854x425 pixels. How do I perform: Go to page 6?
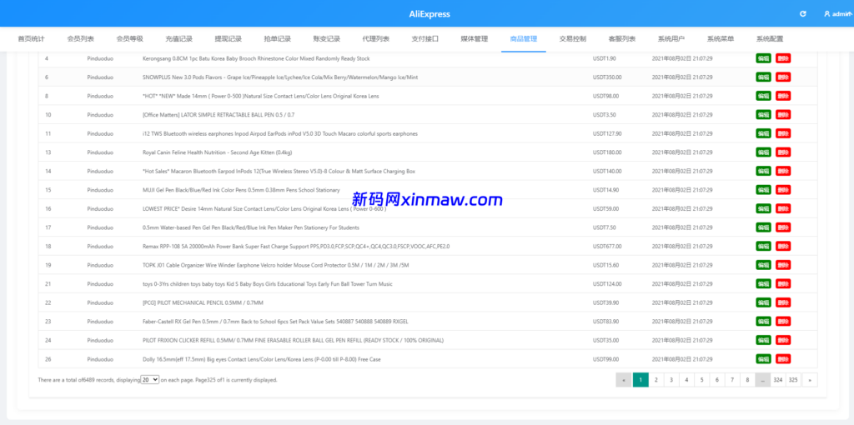tap(717, 380)
